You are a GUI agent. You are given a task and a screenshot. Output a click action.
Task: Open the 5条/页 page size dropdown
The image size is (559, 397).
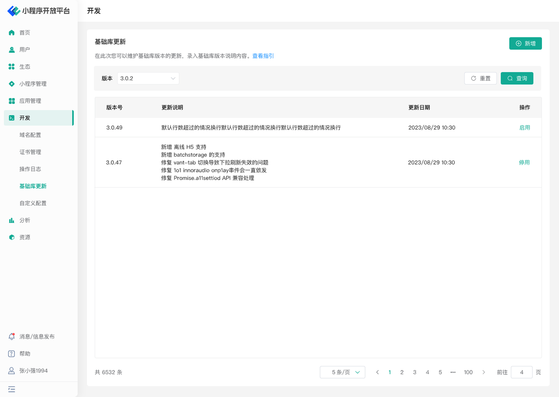click(342, 372)
